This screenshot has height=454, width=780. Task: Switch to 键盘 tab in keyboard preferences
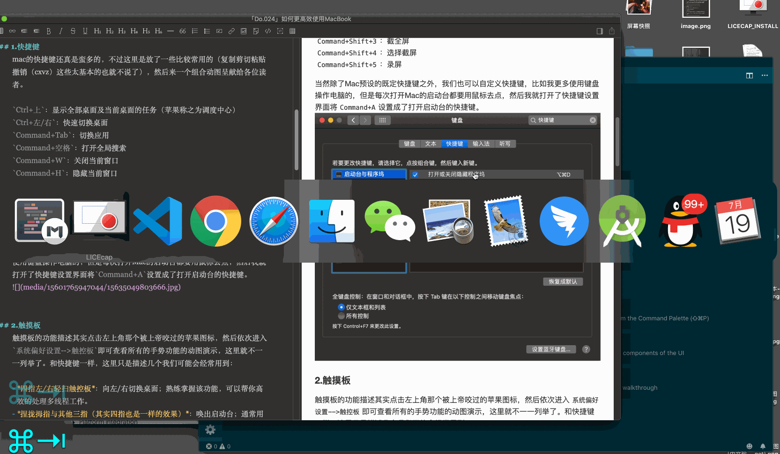409,144
